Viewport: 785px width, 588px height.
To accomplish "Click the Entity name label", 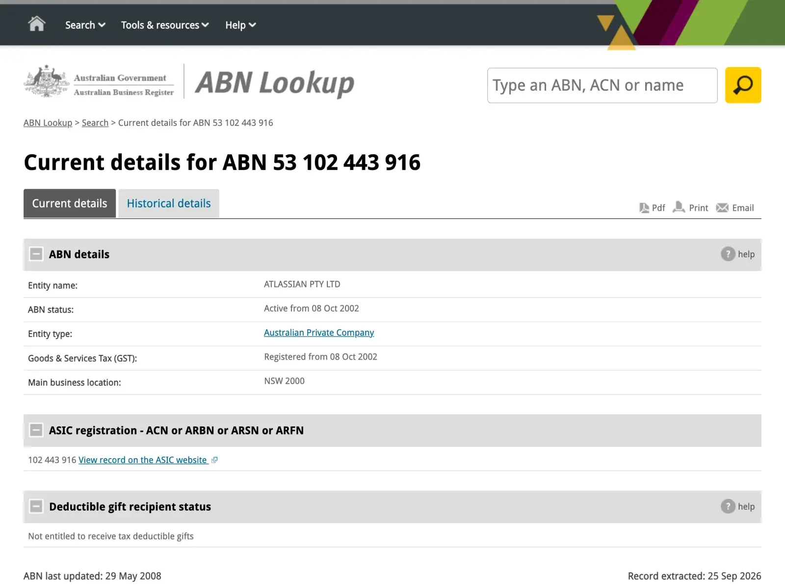I will point(52,286).
